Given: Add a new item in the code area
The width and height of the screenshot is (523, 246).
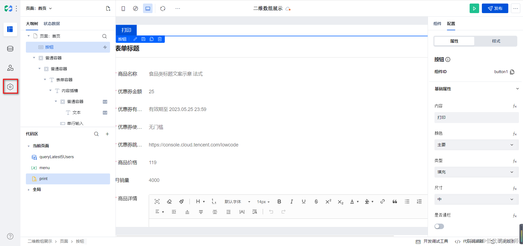Looking at the screenshot, I should click(x=107, y=134).
